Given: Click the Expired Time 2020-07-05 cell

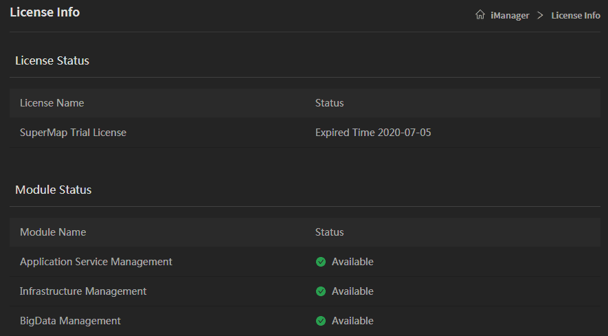Looking at the screenshot, I should [373, 133].
